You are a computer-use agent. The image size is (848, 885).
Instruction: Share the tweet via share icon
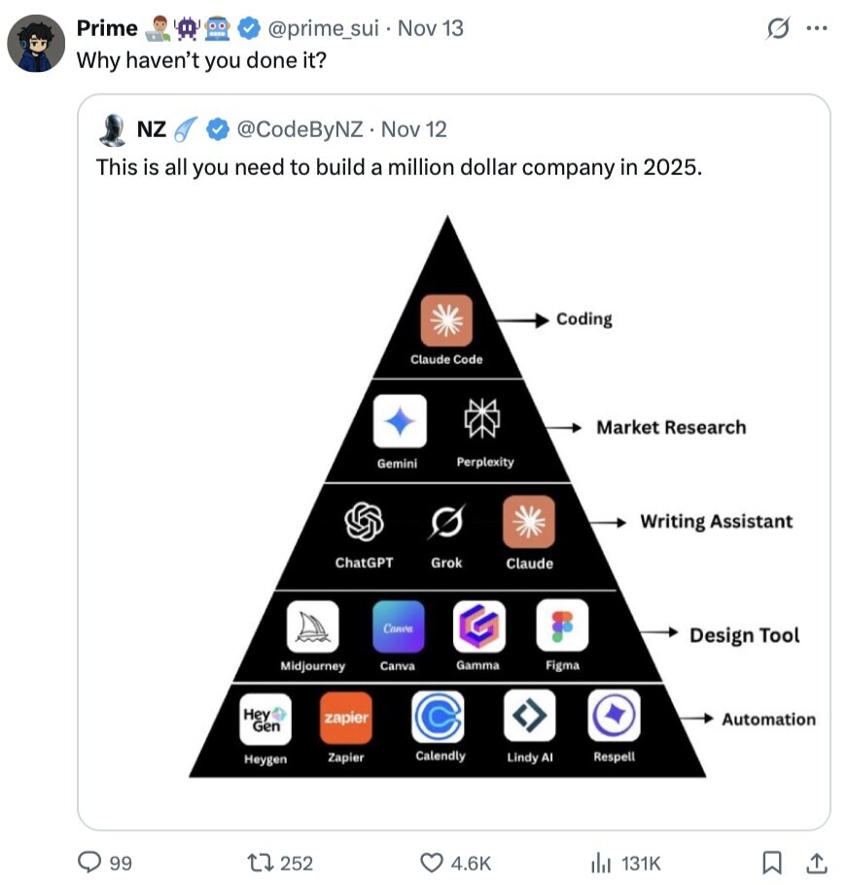tap(818, 862)
